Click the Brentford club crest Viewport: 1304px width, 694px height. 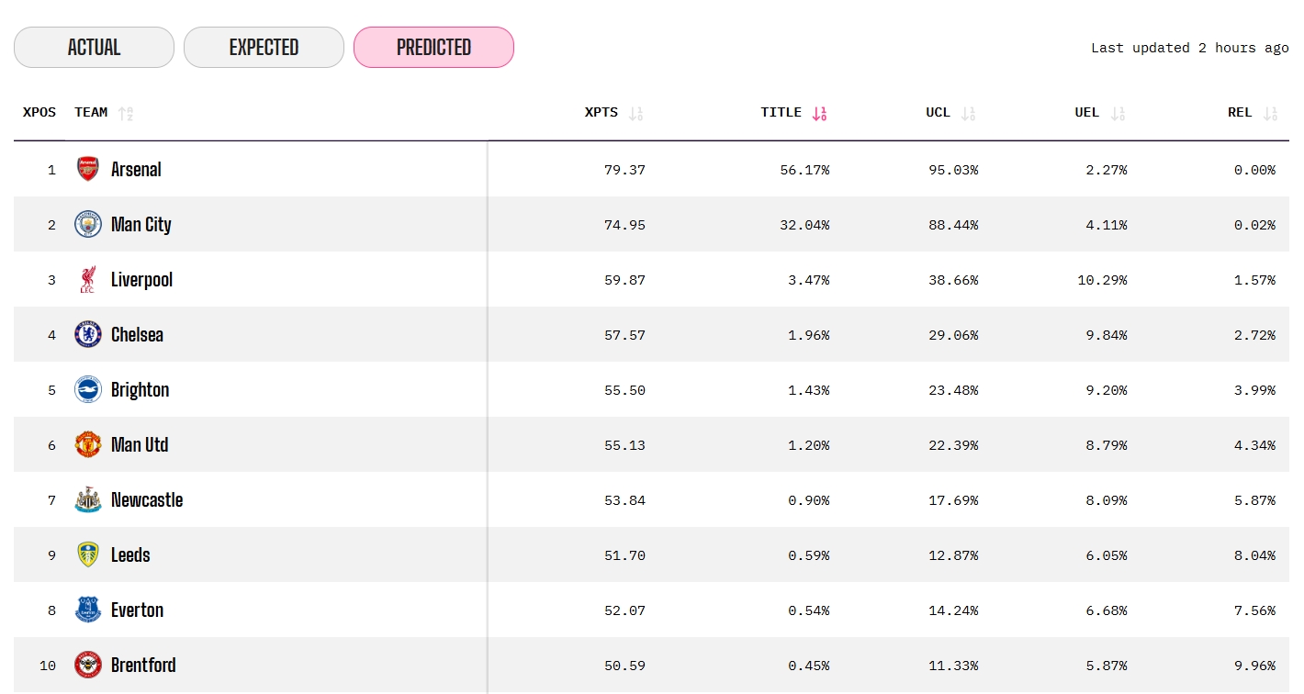pyautogui.click(x=88, y=665)
